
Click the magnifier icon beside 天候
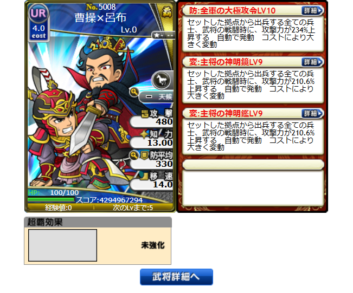(134, 92)
